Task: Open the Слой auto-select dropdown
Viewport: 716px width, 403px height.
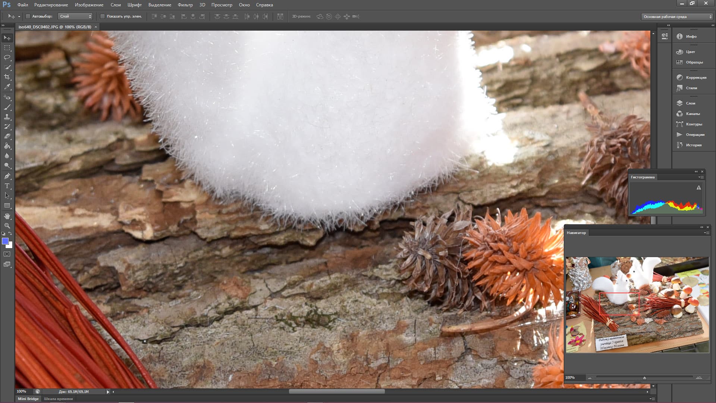Action: [x=75, y=16]
